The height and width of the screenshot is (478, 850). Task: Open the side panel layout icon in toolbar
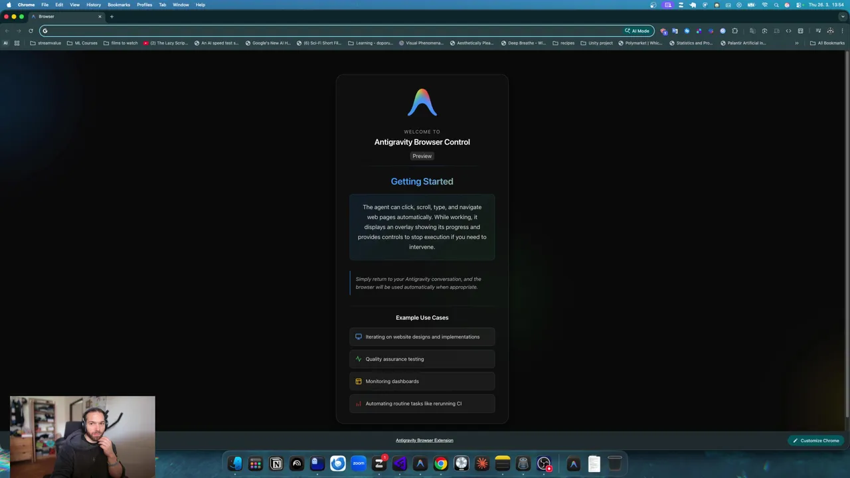[800, 31]
